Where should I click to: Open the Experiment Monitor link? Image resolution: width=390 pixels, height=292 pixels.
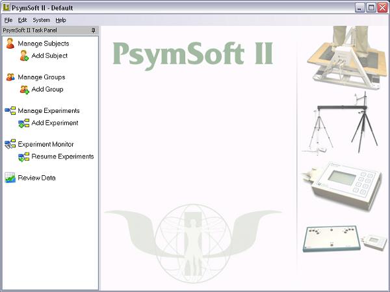[45, 144]
